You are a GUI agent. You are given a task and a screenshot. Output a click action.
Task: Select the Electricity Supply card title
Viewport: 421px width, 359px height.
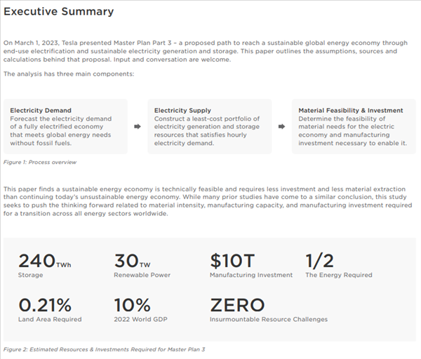tap(182, 110)
